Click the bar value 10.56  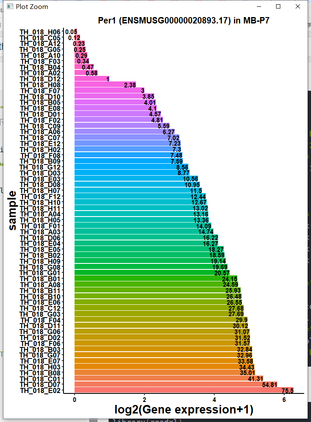click(x=190, y=179)
